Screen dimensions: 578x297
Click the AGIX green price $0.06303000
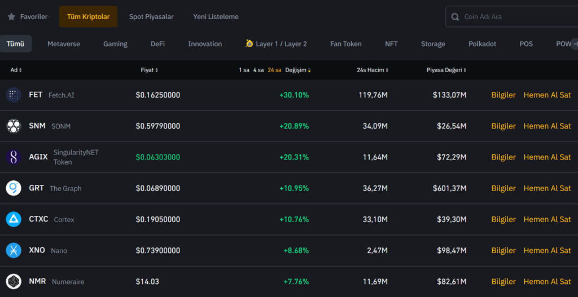pyautogui.click(x=158, y=157)
